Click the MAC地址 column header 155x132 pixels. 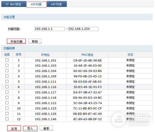87,55
